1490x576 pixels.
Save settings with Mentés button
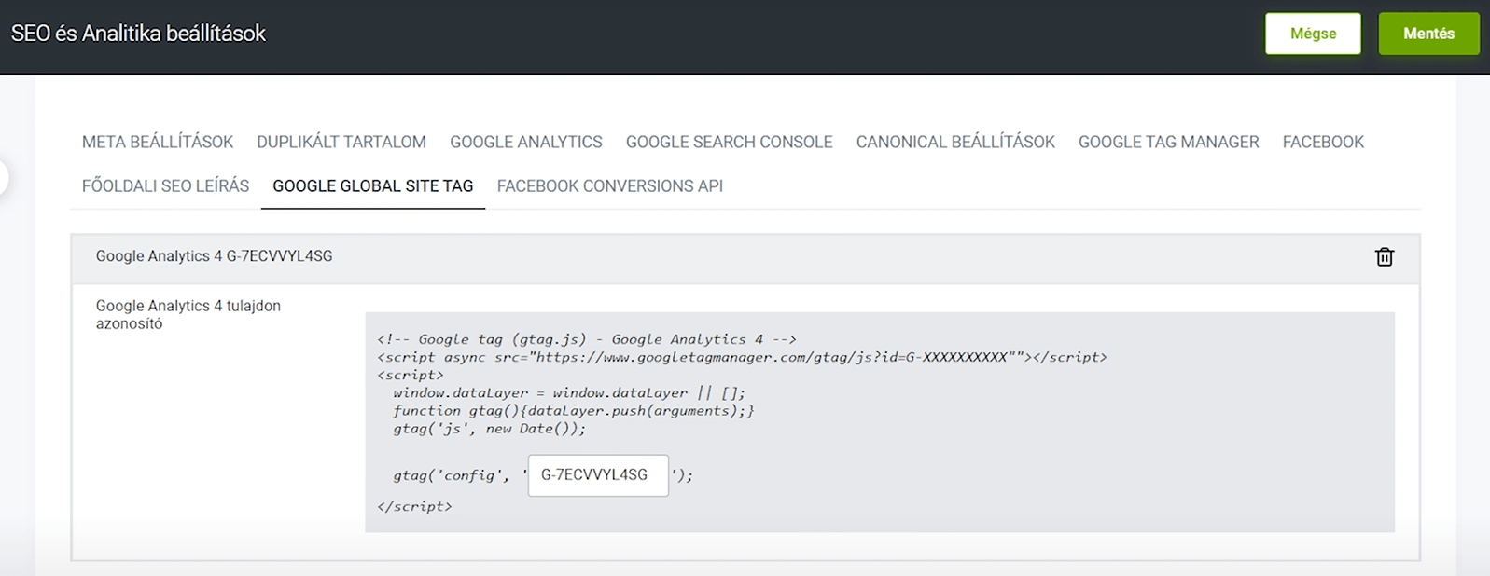1428,34
